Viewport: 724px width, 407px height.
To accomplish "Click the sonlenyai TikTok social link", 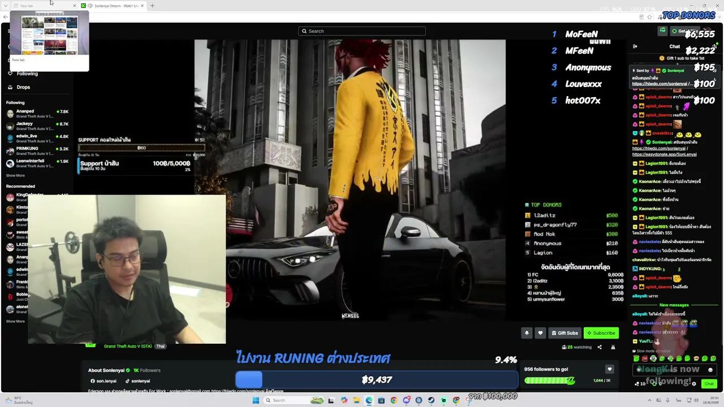I will pyautogui.click(x=137, y=381).
